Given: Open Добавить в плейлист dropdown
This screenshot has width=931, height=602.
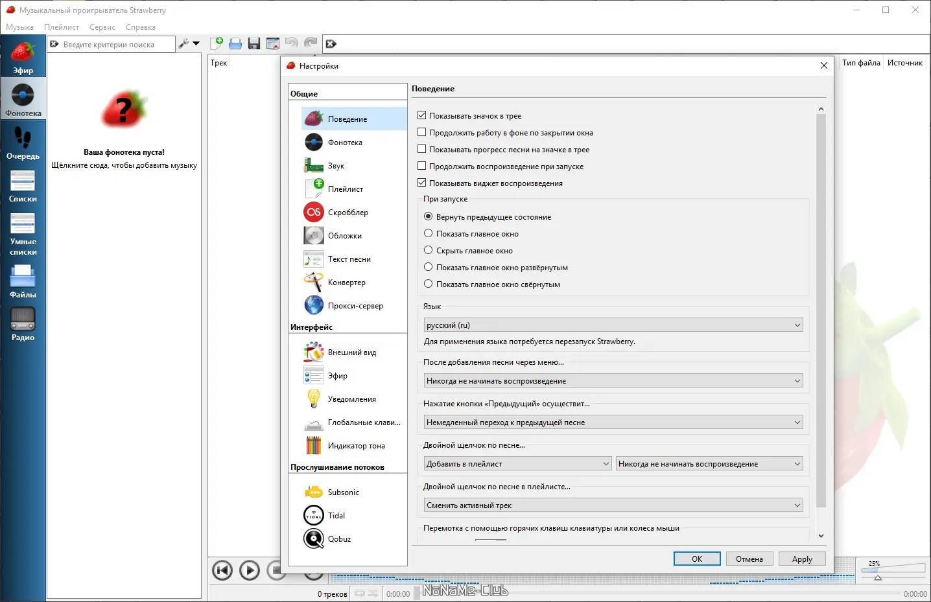Looking at the screenshot, I should click(517, 464).
